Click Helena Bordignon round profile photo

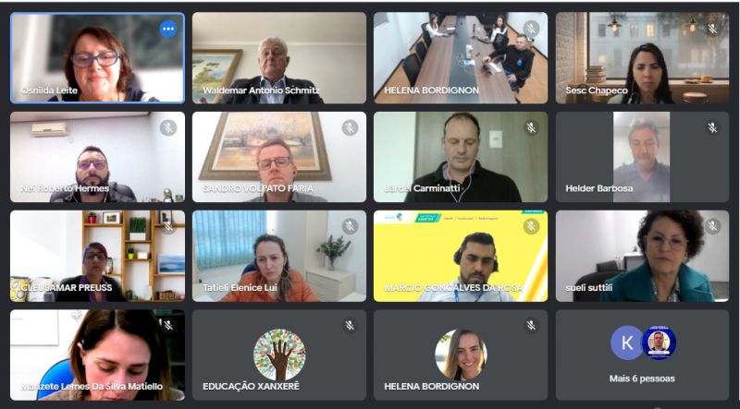(461, 355)
